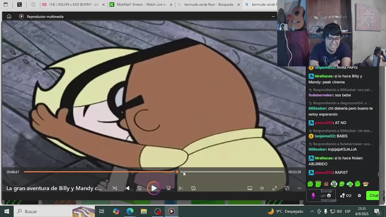386x217 pixels.
Task: Select the grinning green emote
Action: (x=342, y=184)
